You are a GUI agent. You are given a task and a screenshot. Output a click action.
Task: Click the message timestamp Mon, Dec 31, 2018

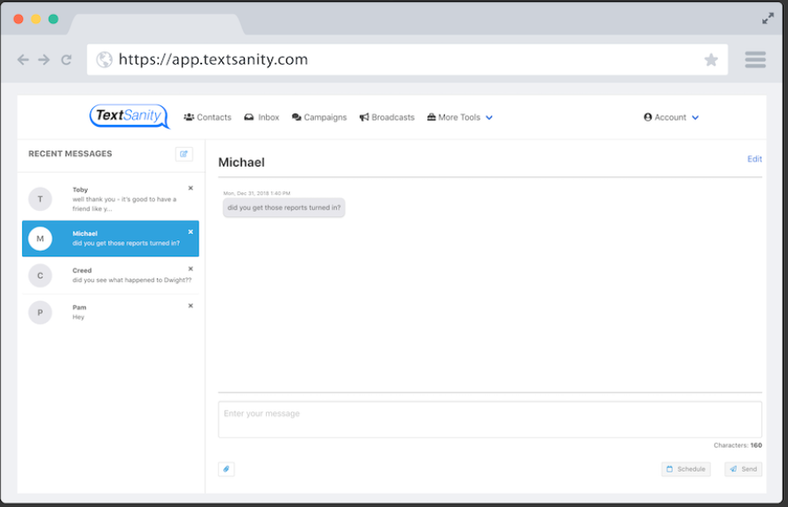tap(257, 193)
